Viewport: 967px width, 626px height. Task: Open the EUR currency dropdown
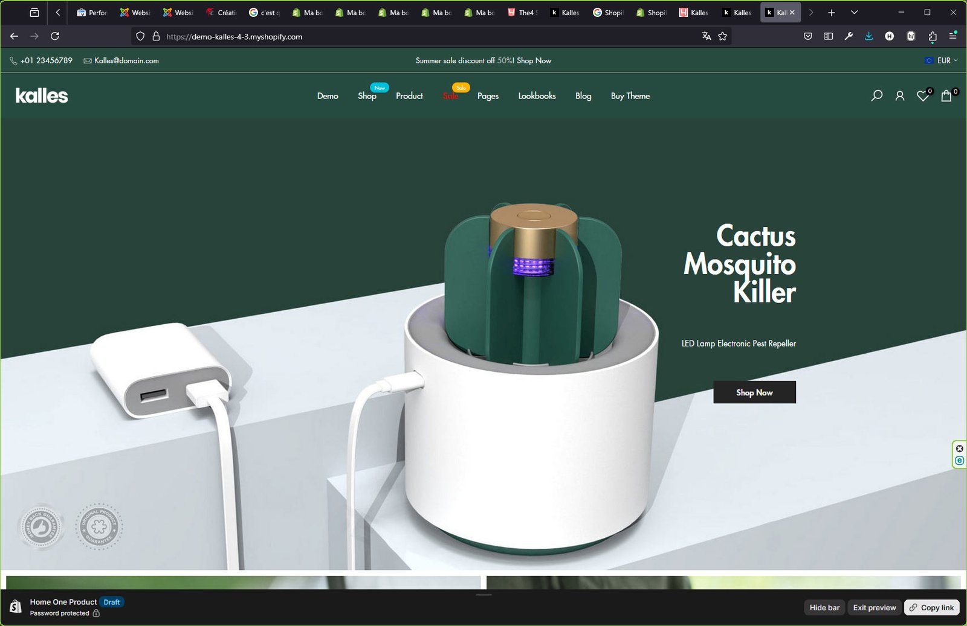pos(944,60)
